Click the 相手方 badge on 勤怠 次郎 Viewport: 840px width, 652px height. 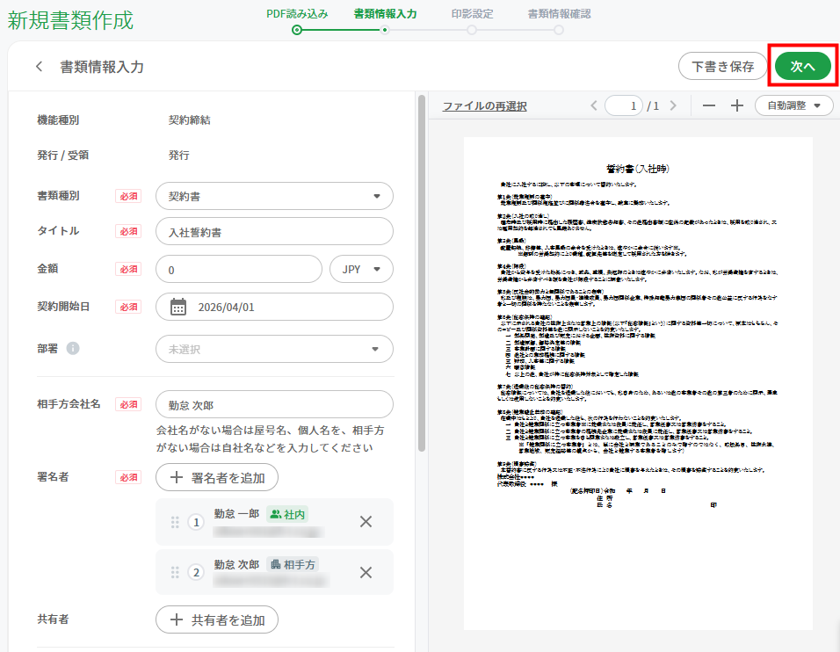[x=293, y=565]
